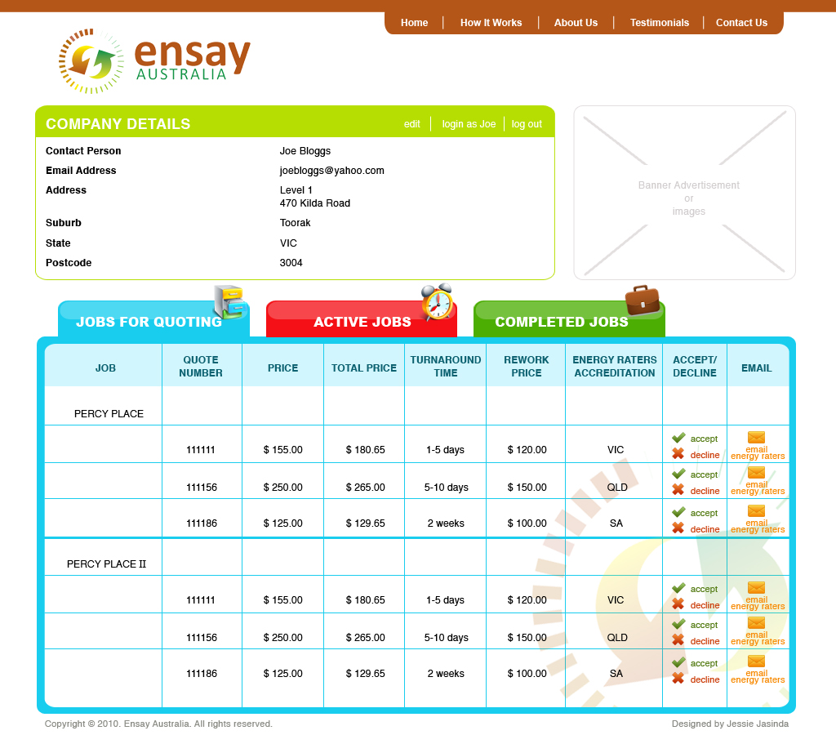Click the Designed by Jessie Jasinda text
Image resolution: width=836 pixels, height=735 pixels.
(730, 724)
